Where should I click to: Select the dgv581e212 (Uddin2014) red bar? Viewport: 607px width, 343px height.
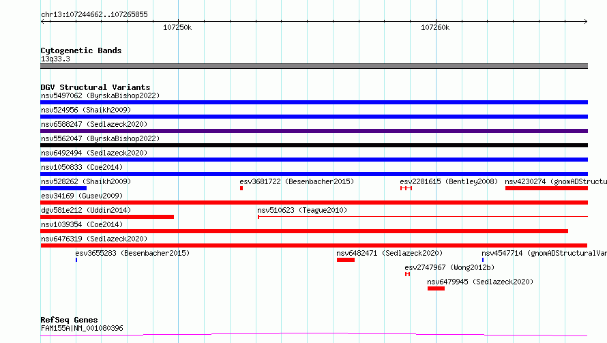click(x=107, y=217)
